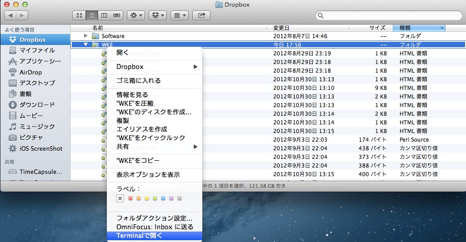This screenshot has height=242, width=466.
Task: Apply the yellow label color
Action: click(x=147, y=198)
